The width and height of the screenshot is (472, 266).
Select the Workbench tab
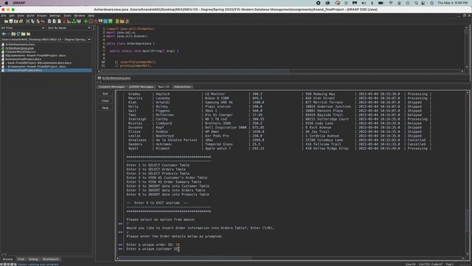[50, 259]
